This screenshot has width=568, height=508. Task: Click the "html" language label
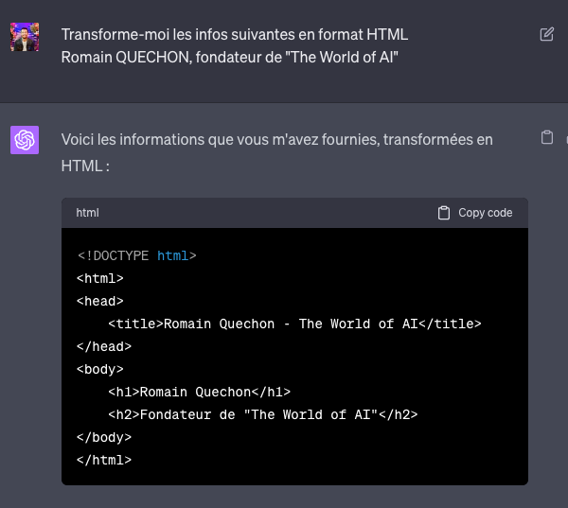click(x=87, y=213)
